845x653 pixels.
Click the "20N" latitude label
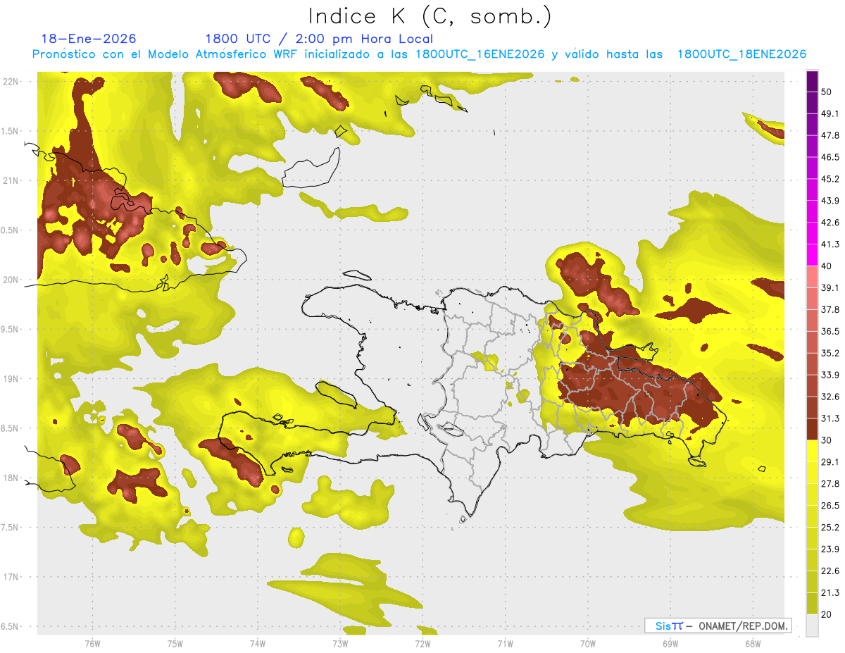point(11,280)
